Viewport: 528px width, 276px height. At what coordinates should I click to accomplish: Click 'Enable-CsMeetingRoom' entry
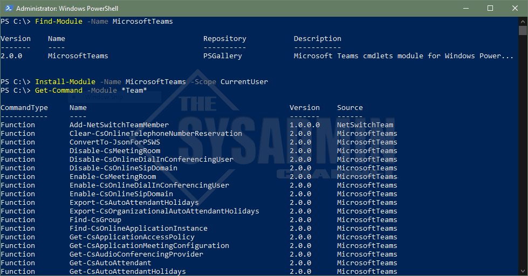(x=113, y=177)
